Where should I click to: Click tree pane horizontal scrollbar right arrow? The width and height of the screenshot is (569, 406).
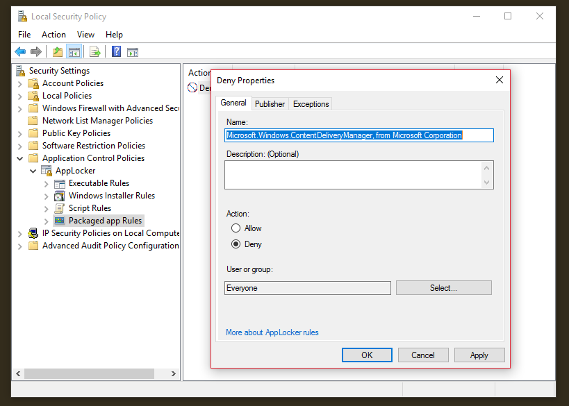click(174, 374)
